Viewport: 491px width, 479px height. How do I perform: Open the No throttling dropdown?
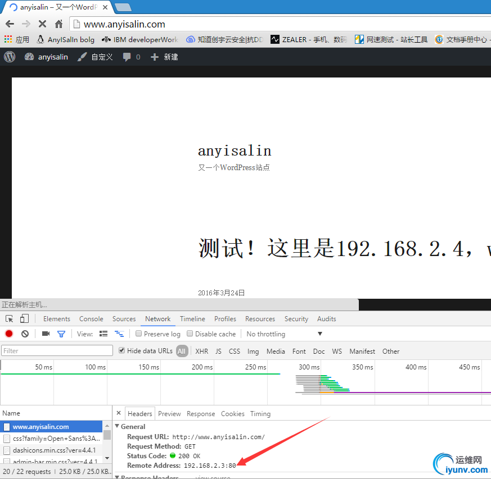pos(284,334)
